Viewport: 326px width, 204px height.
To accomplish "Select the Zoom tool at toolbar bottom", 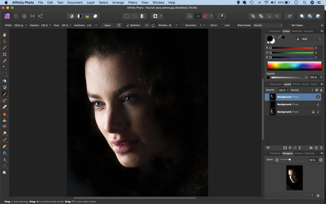I will click(x=4, y=172).
